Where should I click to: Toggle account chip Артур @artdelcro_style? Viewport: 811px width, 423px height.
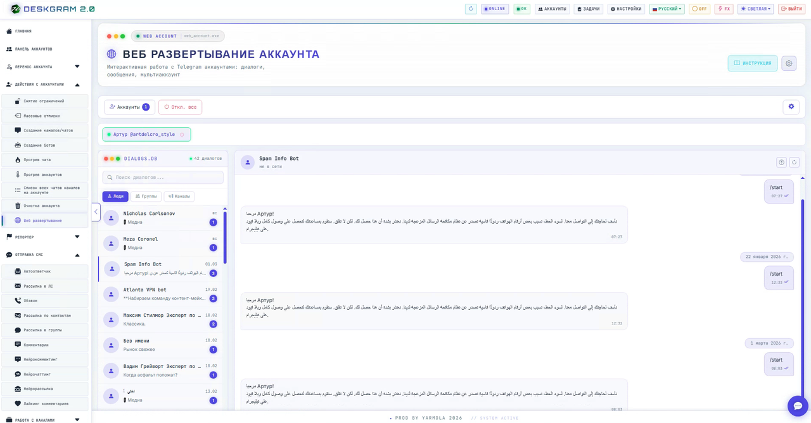pyautogui.click(x=146, y=134)
